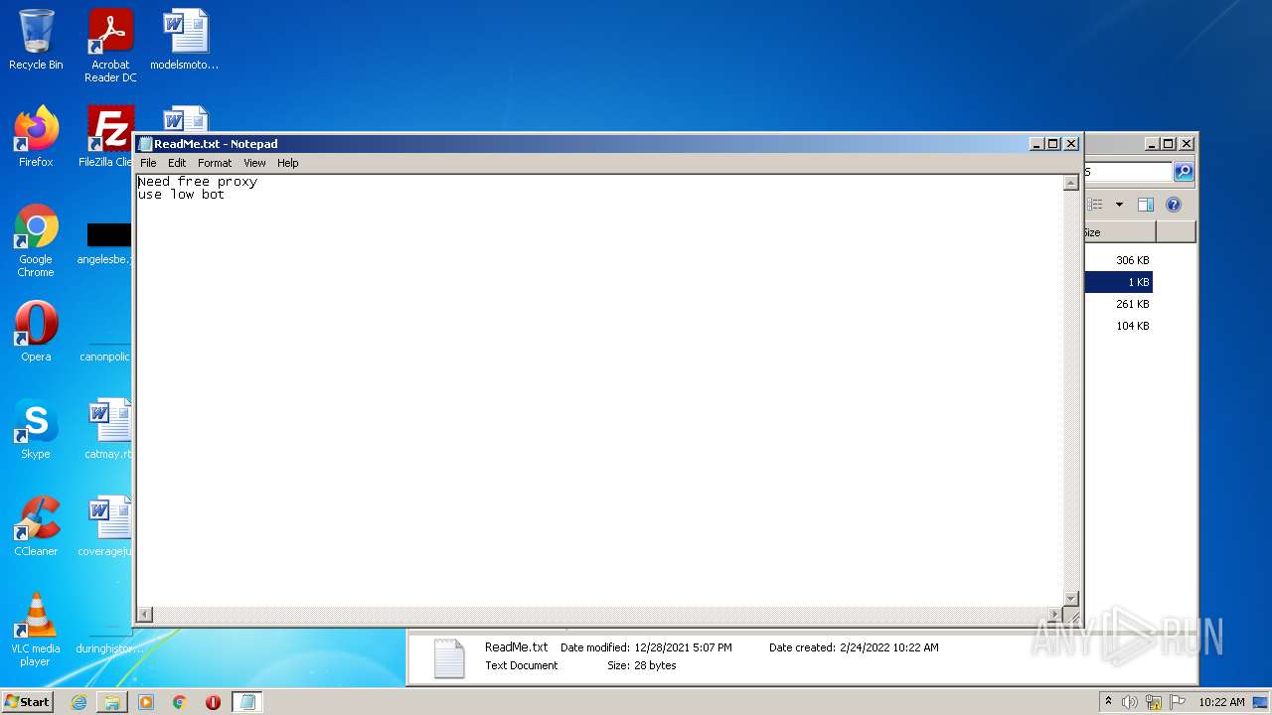Open Windows Media Player from taskbar

point(146,702)
